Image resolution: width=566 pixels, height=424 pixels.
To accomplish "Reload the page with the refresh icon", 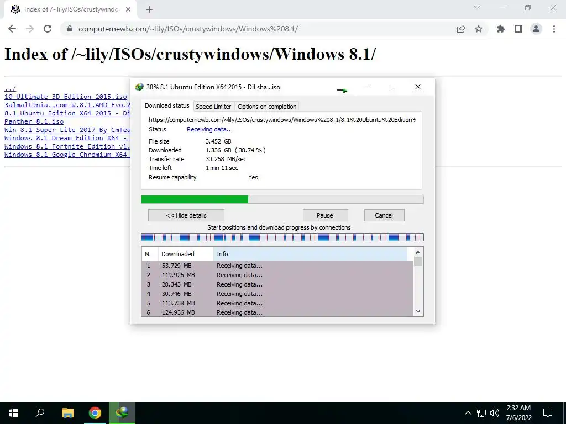I will [48, 29].
